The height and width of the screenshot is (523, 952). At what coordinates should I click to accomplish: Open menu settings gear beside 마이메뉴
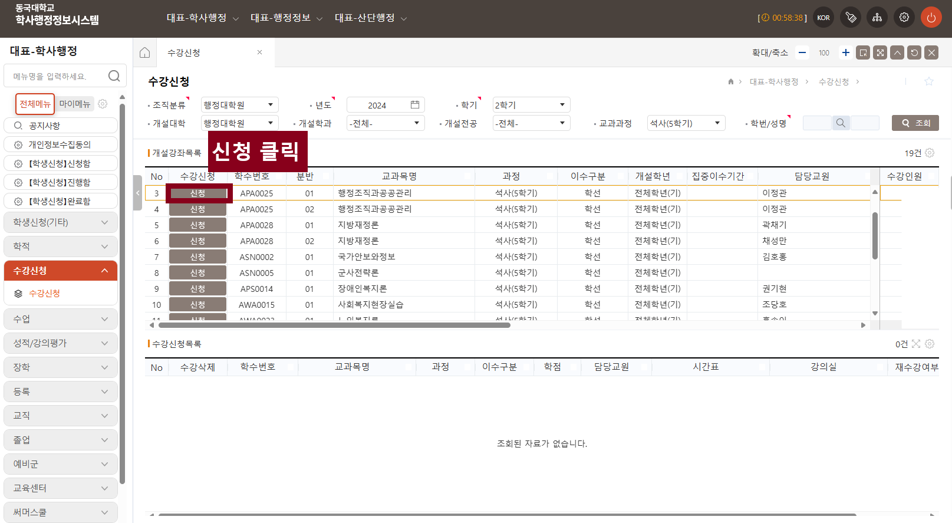tap(103, 104)
